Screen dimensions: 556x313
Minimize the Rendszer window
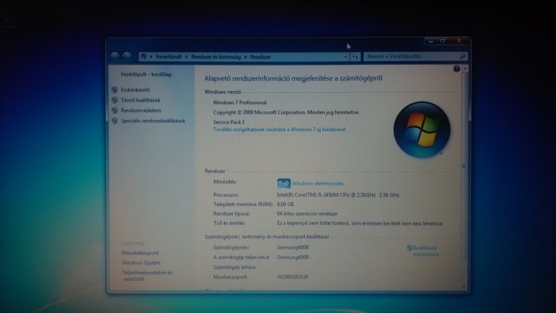[431, 41]
